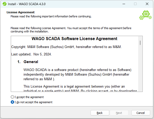The image size is (154, 119).
Task: Click the green gears icon in header
Action: 145,15
